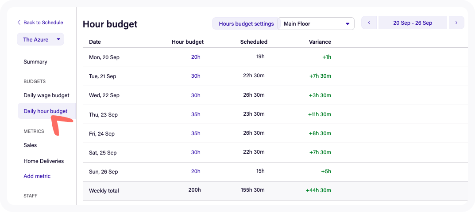Select the 20 Sep - 26 Sep date range
Screen dimensions: 475x212
tap(412, 23)
